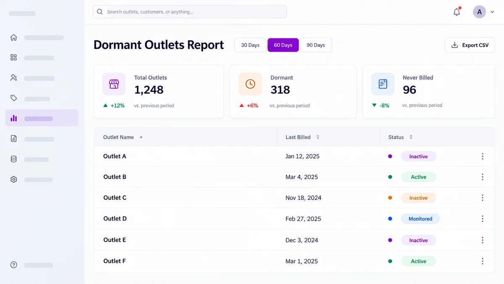Click the date Feb 27, 2025
This screenshot has width=504, height=284.
303,219
